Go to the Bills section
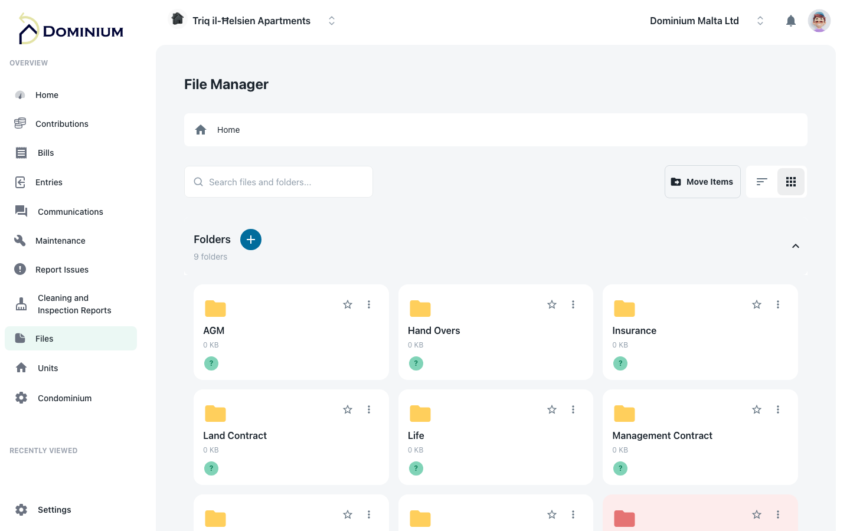 [71, 153]
